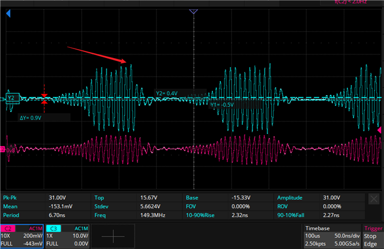Select the Pk-Pk measurement label
This screenshot has height=249, width=384.
[10, 198]
